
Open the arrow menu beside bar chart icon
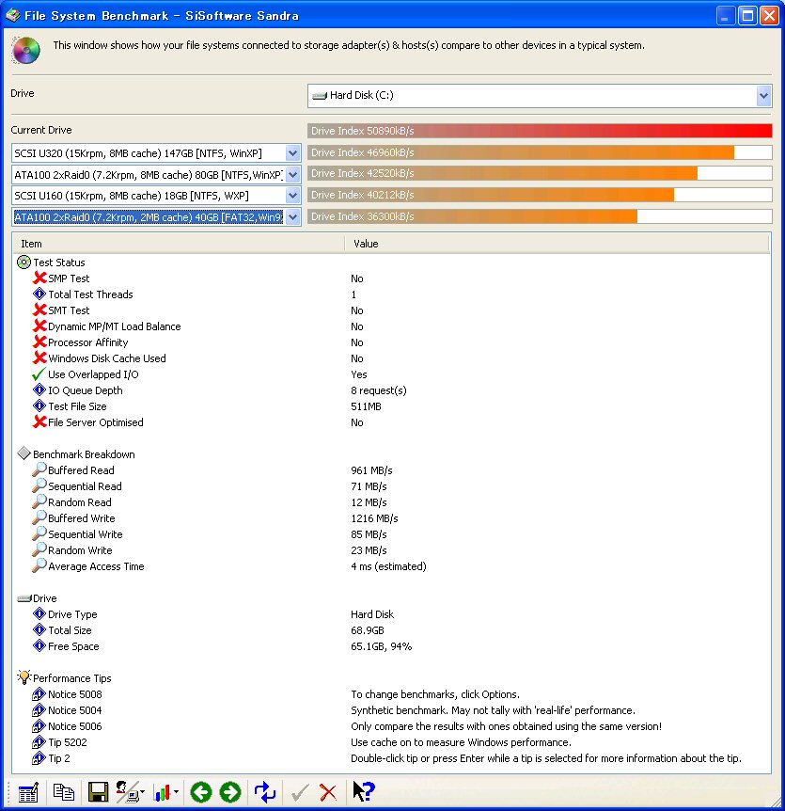[x=176, y=792]
